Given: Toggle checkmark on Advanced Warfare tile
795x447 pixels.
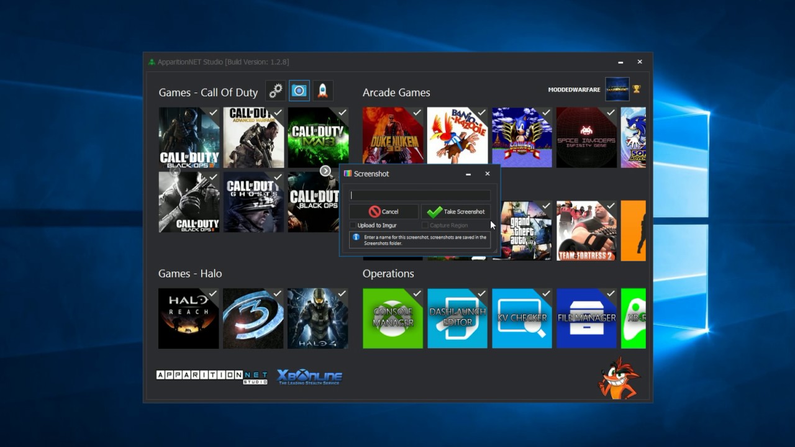Looking at the screenshot, I should pyautogui.click(x=278, y=113).
